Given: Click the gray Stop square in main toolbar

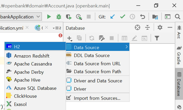Looking at the screenshot, I should pos(89,17).
